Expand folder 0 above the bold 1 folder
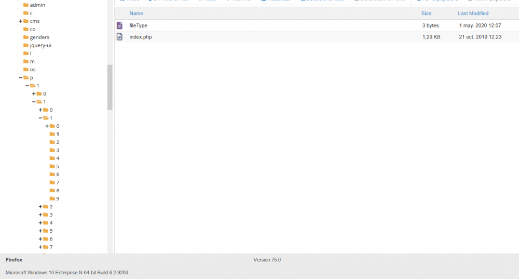The width and height of the screenshot is (519, 279). click(47, 126)
